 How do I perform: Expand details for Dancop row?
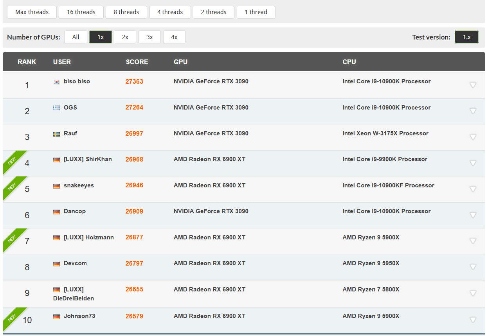point(473,215)
